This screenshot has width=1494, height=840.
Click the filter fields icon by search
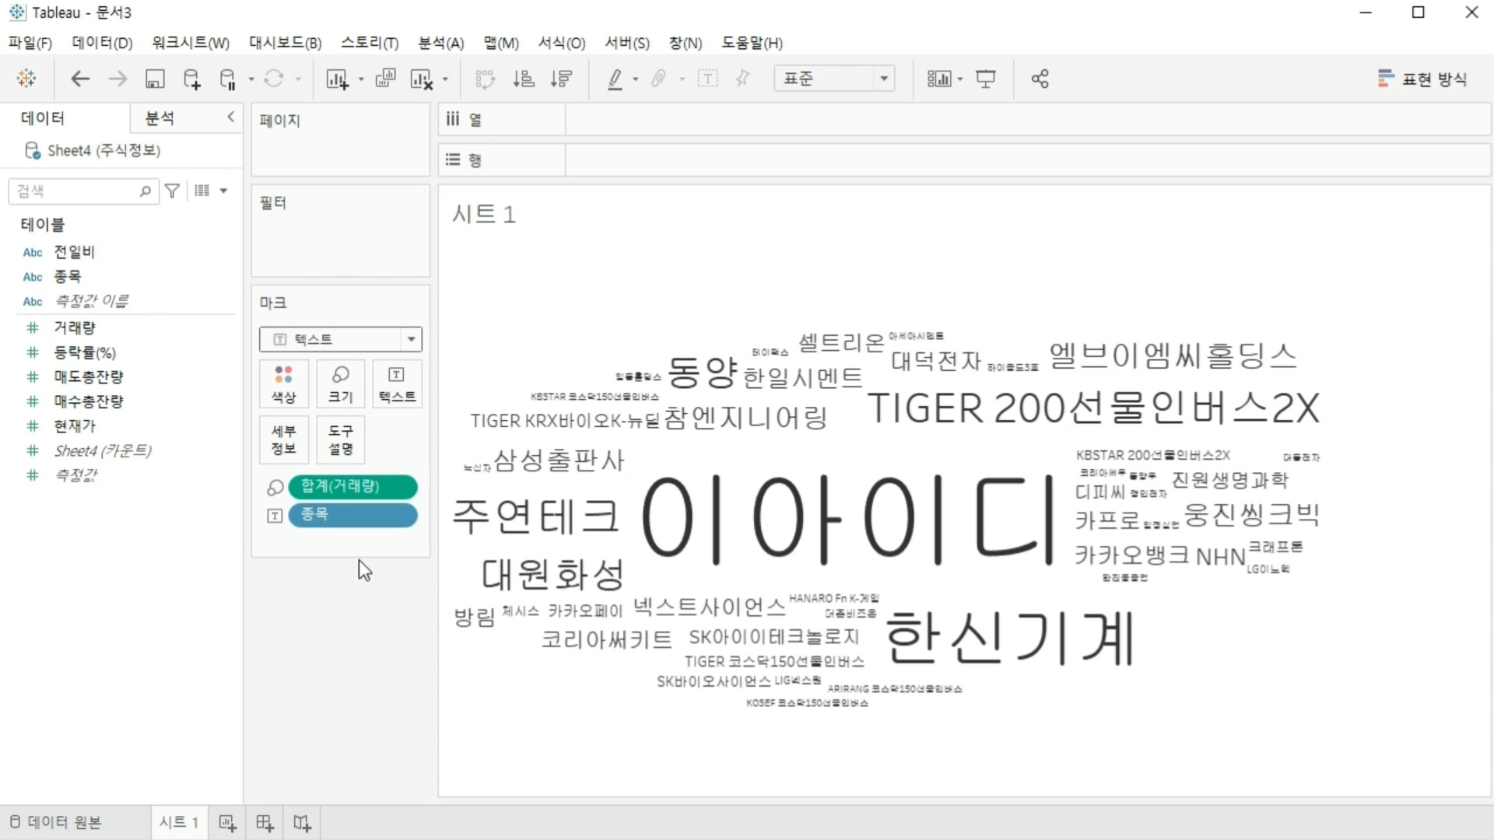click(x=173, y=191)
